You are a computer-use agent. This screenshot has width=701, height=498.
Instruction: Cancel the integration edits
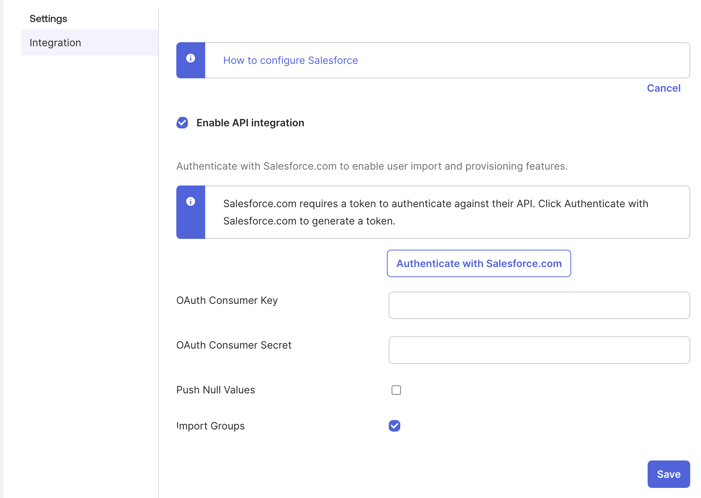[663, 88]
